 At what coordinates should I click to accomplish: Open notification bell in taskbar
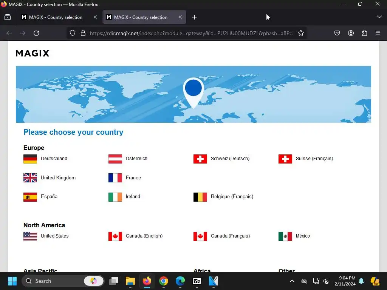click(x=361, y=281)
